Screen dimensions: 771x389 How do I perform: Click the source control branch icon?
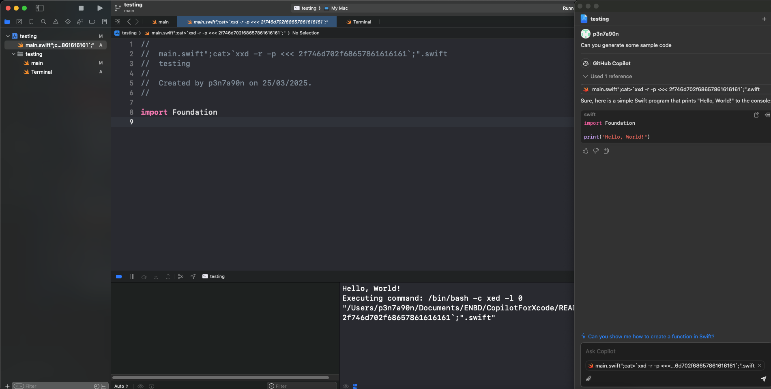118,8
